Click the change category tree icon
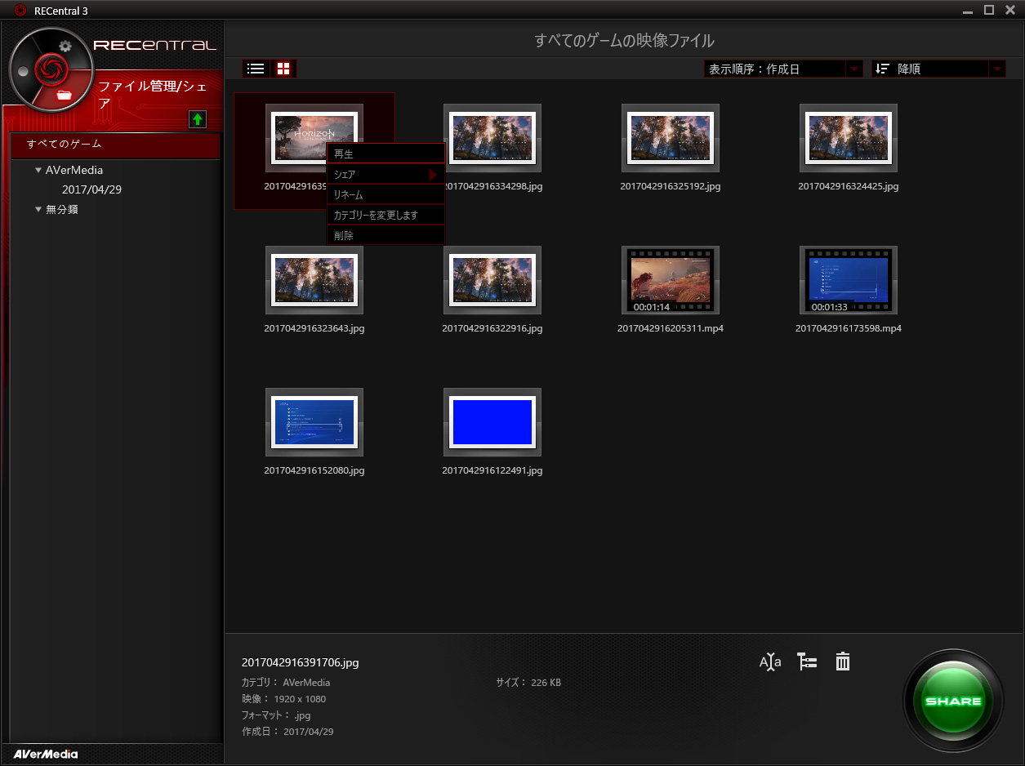 807,661
